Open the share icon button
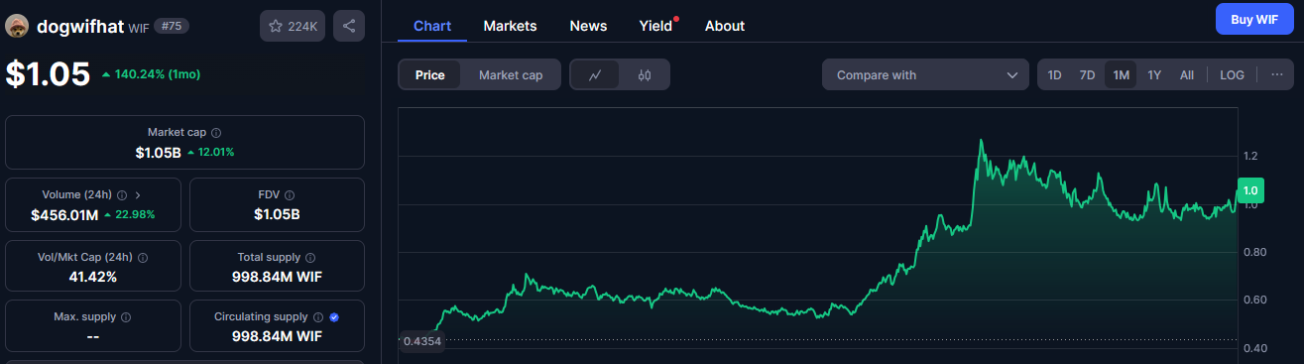Image resolution: width=1304 pixels, height=364 pixels. coord(349,26)
